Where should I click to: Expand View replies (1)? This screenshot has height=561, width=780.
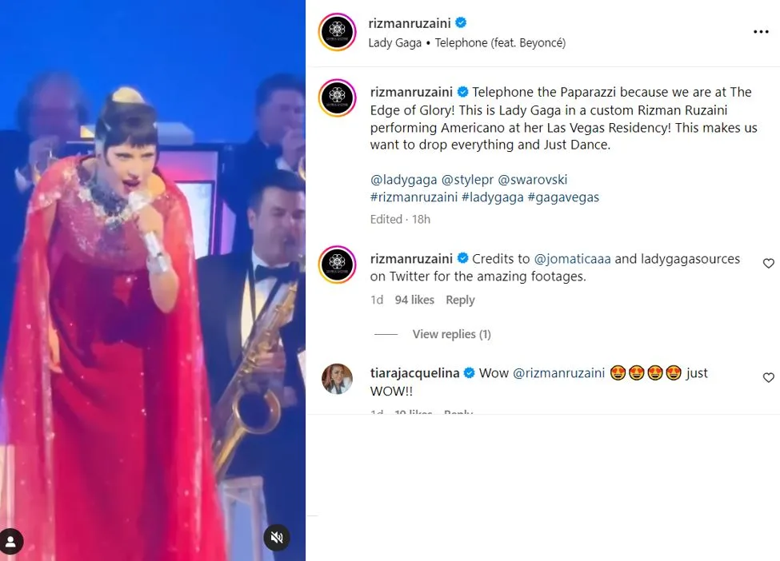tap(451, 334)
